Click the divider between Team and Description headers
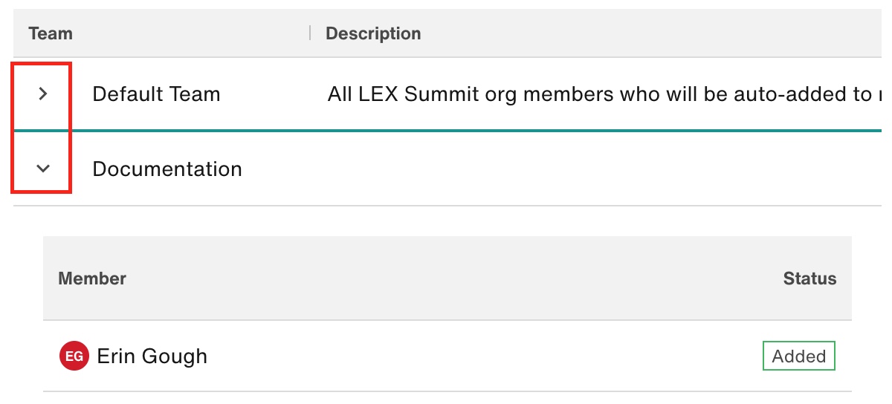The image size is (892, 404). click(x=310, y=33)
